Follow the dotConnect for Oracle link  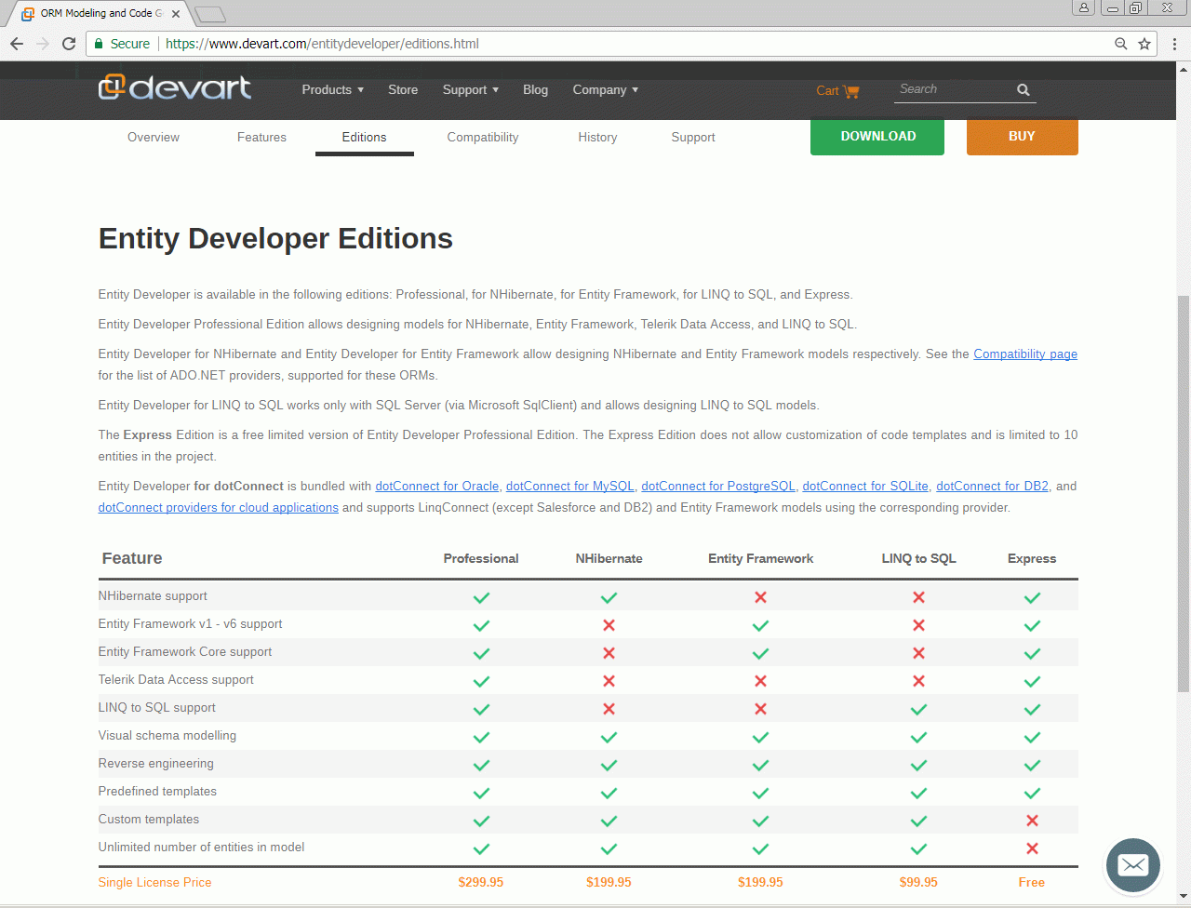coord(436,487)
